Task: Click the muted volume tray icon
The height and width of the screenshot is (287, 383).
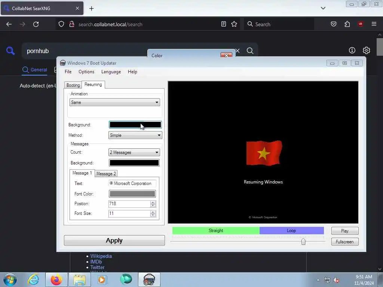Action: tap(336, 280)
